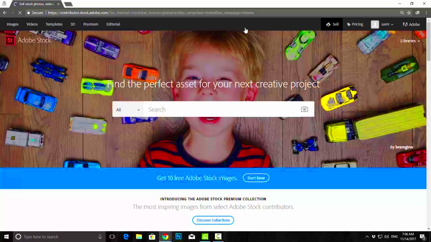The width and height of the screenshot is (431, 242).
Task: Open Chrome from the taskbar
Action: [165, 237]
